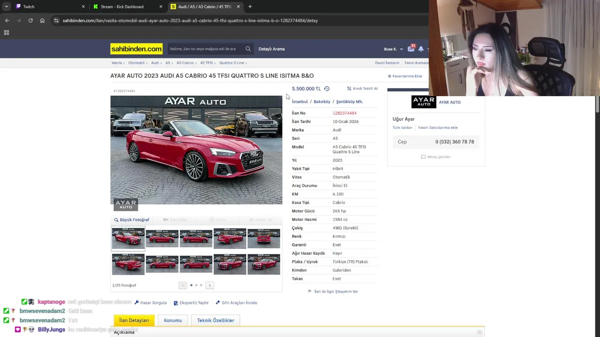Click next photos arrow in gallery
Image resolution: width=600 pixels, height=337 pixels.
click(210, 285)
